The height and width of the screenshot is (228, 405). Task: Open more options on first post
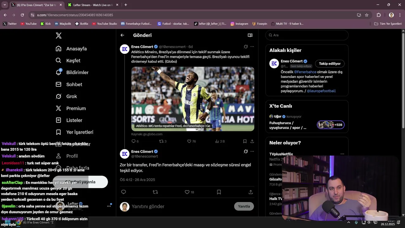(x=252, y=47)
